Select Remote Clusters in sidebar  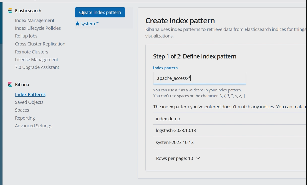coord(31,52)
